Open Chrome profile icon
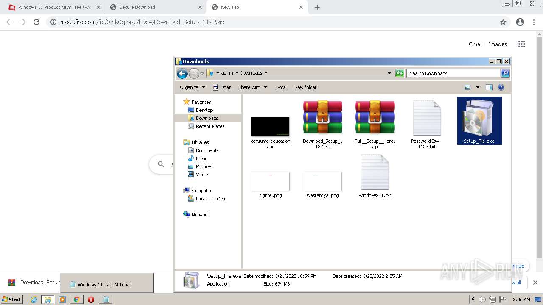 [x=520, y=22]
